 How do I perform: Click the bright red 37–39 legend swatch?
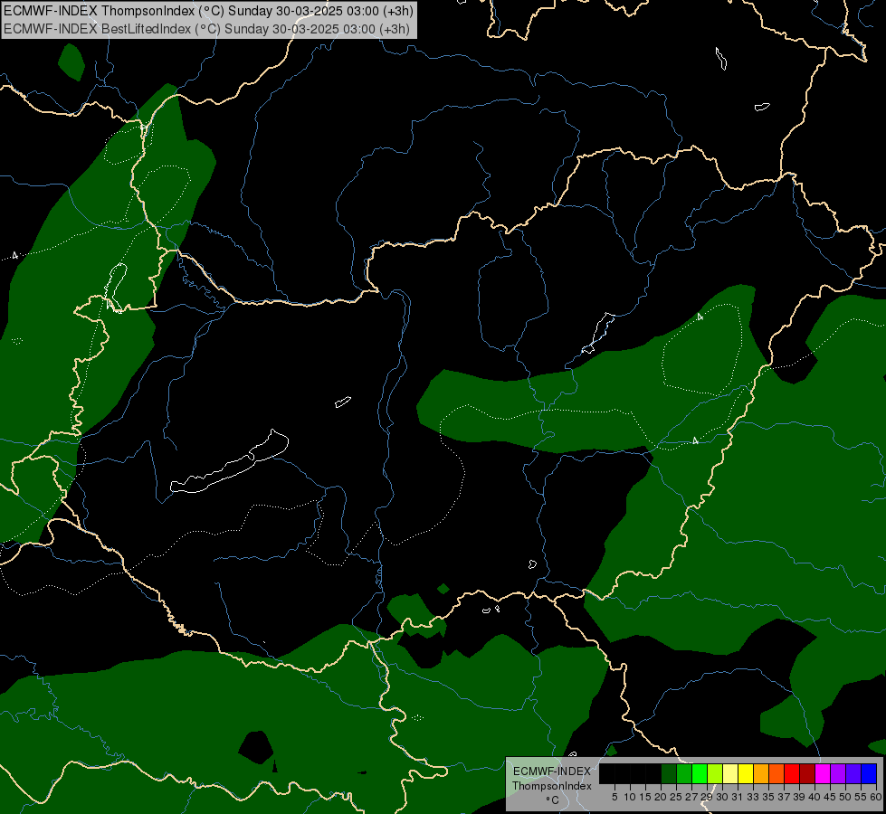792,773
